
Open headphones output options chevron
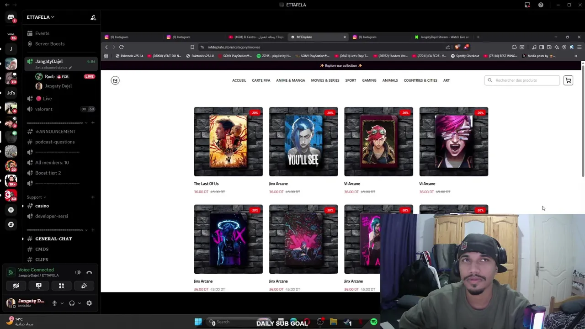click(x=80, y=303)
